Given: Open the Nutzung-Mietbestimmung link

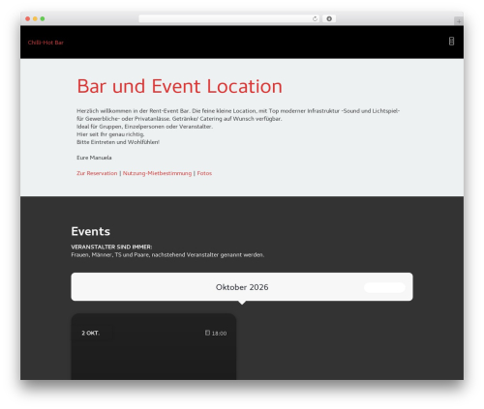Looking at the screenshot, I should [157, 173].
